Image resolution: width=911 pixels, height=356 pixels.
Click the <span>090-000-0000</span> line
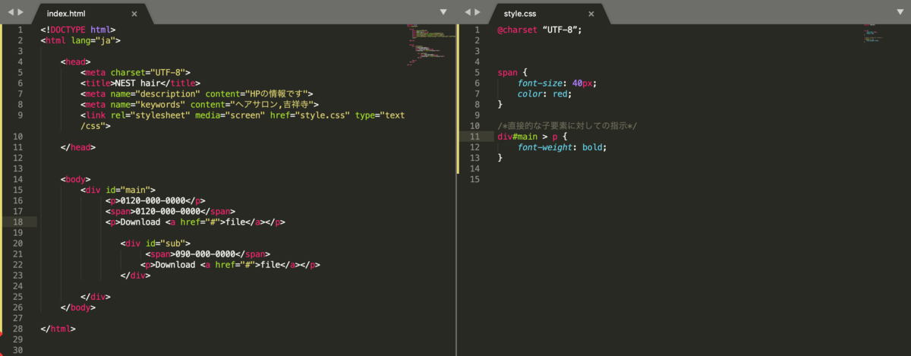[208, 254]
